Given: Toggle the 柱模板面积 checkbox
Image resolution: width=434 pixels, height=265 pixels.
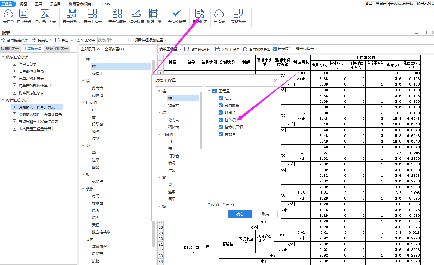Looking at the screenshot, I should click(x=221, y=127).
